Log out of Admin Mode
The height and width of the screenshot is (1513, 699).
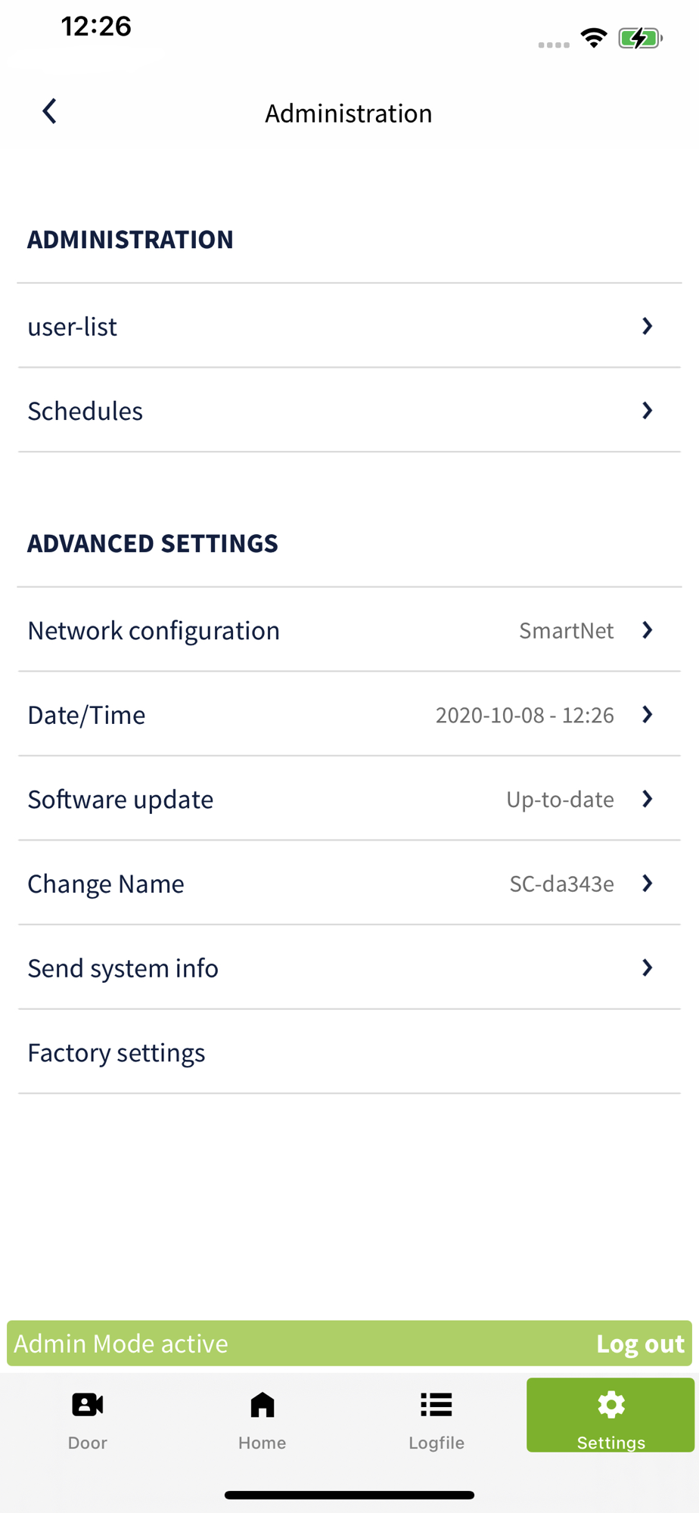640,1344
